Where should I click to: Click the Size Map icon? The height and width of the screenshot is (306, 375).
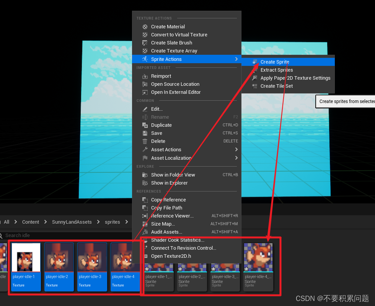point(145,224)
